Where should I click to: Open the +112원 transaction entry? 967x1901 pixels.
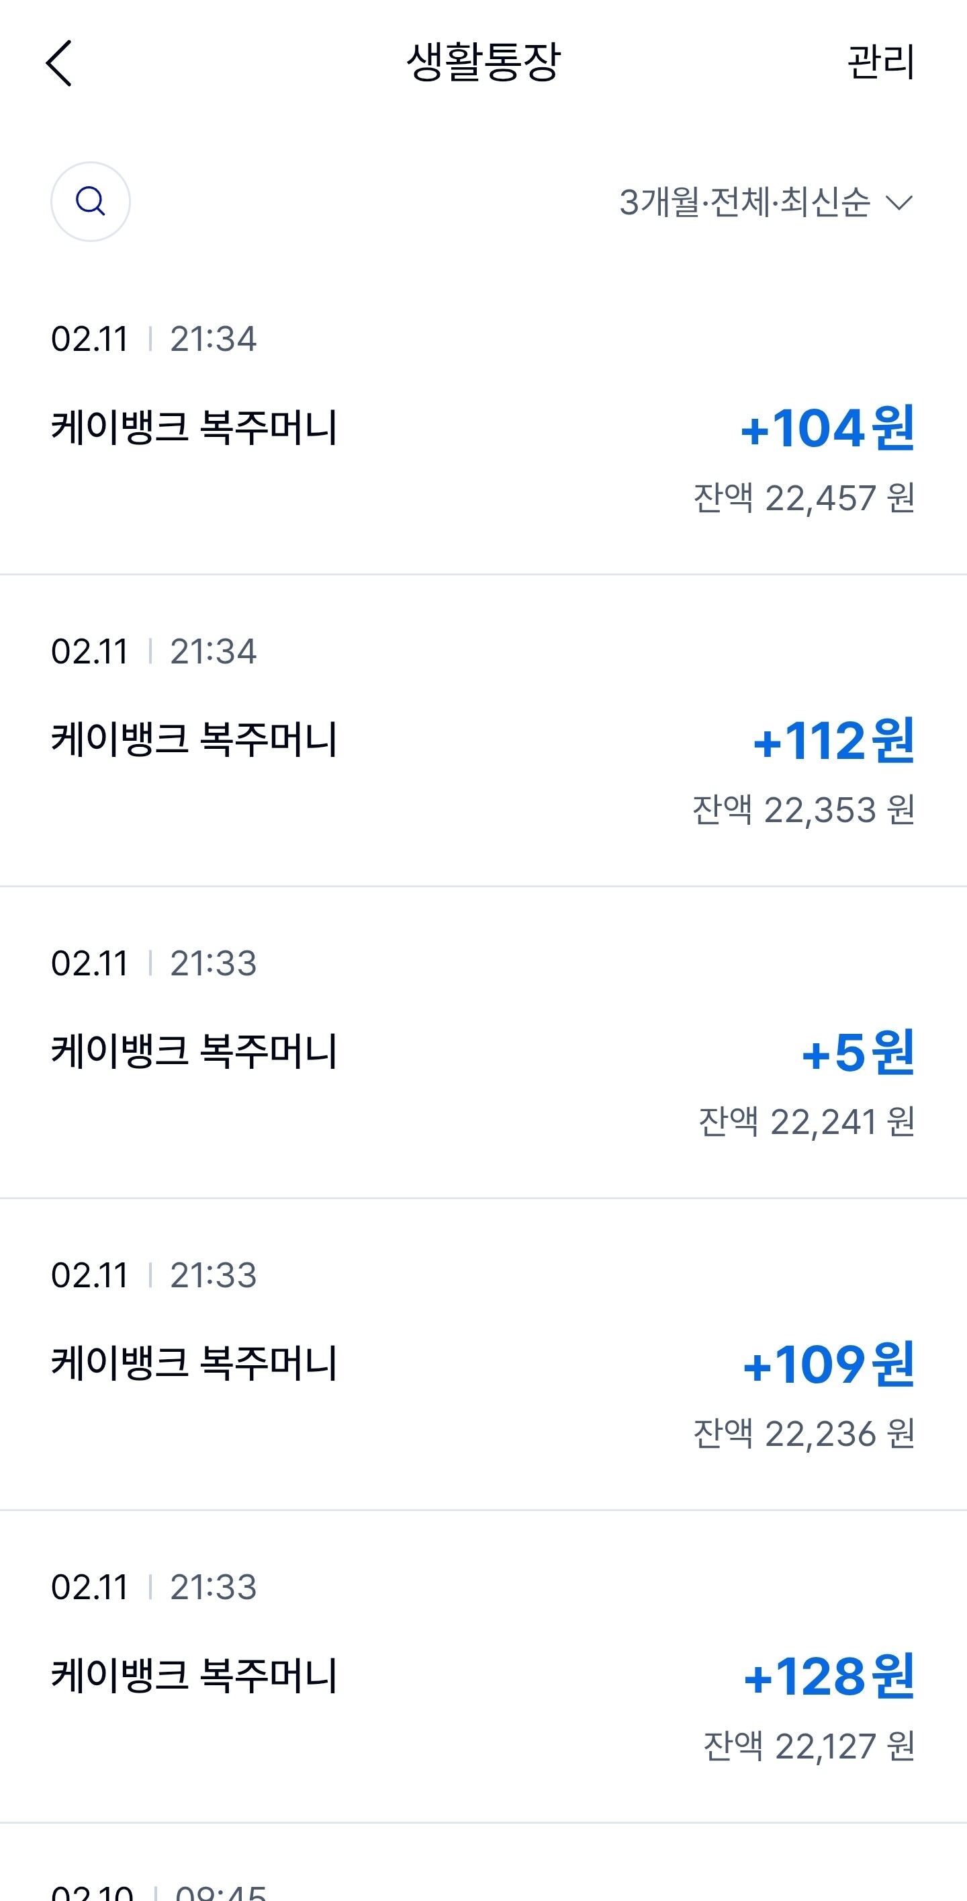coord(483,731)
